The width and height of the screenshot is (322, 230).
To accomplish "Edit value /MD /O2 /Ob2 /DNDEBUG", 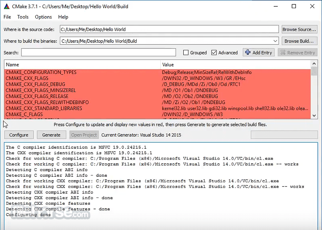I will [190, 96].
